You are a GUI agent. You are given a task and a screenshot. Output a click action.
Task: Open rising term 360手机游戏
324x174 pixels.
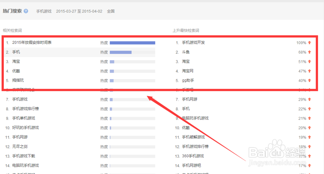pos(193,156)
